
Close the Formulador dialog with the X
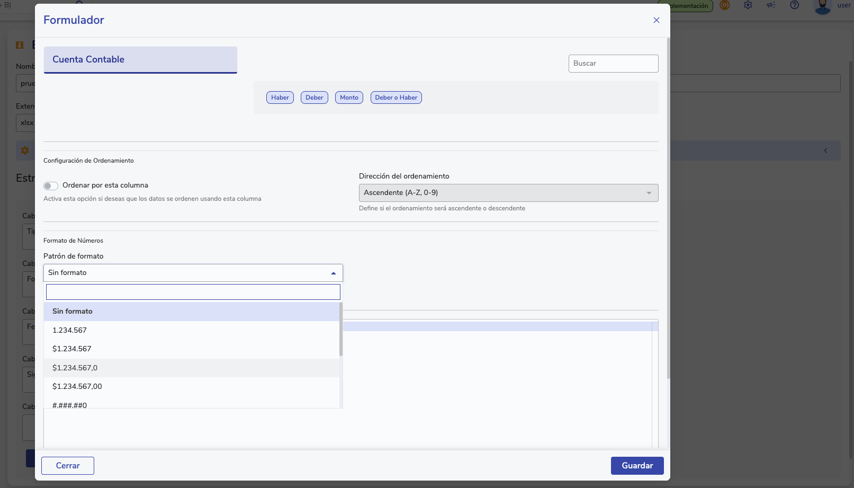click(x=656, y=20)
